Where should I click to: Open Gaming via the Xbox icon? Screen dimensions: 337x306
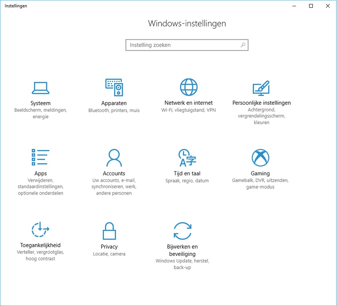pos(260,157)
